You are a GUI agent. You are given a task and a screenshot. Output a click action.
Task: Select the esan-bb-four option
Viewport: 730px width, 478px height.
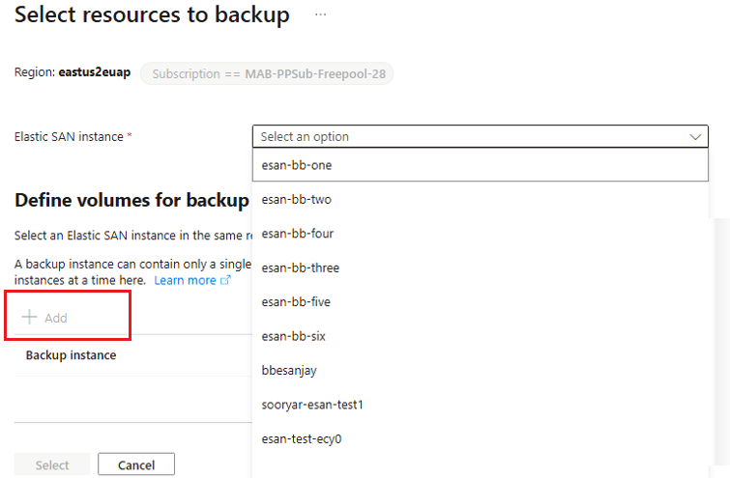click(x=480, y=234)
